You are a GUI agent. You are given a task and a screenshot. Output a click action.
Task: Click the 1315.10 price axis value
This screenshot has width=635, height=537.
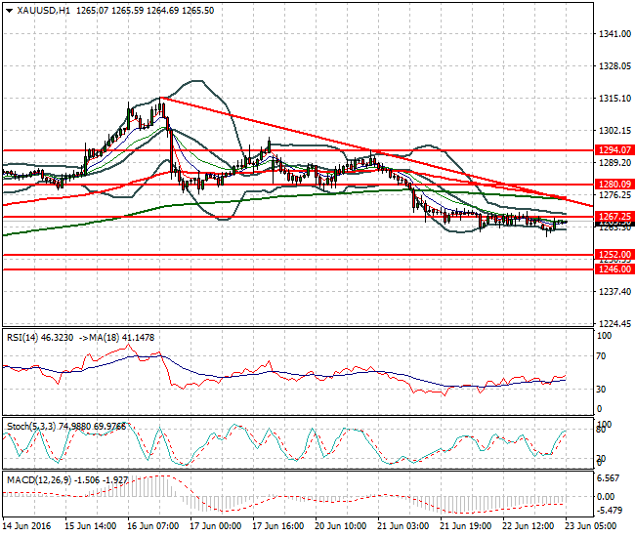click(x=614, y=99)
